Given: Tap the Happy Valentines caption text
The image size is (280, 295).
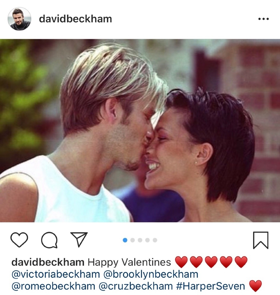Looking at the screenshot, I should click(129, 262).
